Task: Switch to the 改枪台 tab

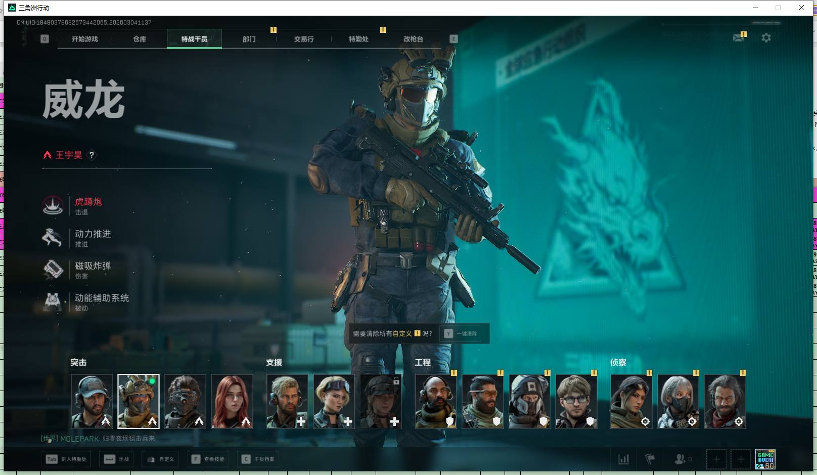Action: pyautogui.click(x=413, y=39)
